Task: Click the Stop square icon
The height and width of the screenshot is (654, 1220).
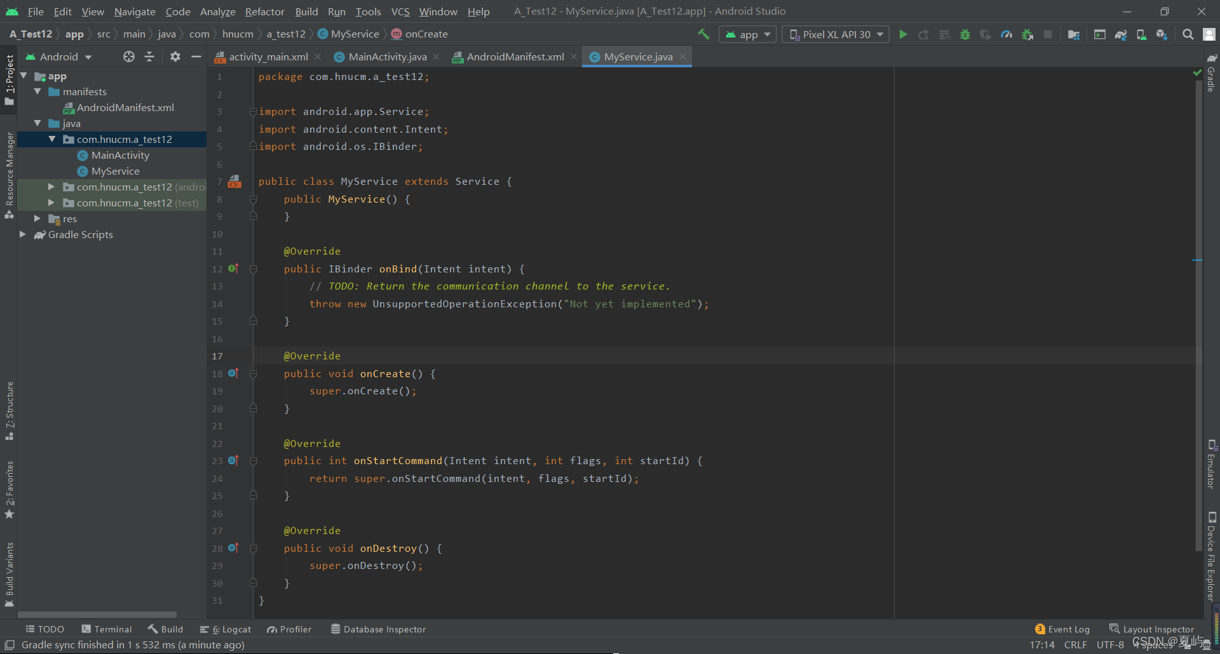Action: [x=1048, y=34]
